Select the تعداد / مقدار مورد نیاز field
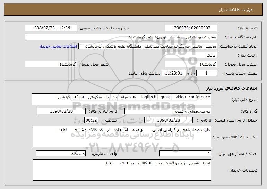 185,153
